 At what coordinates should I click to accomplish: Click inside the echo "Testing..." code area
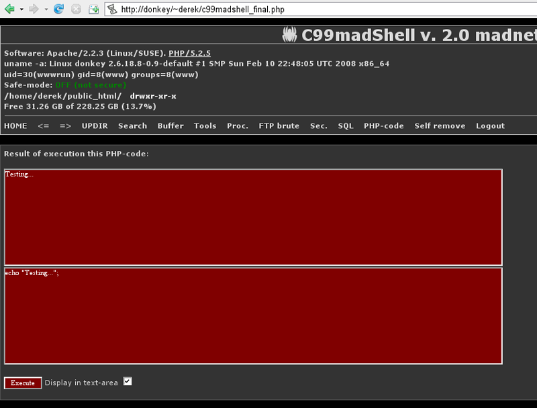click(253, 315)
